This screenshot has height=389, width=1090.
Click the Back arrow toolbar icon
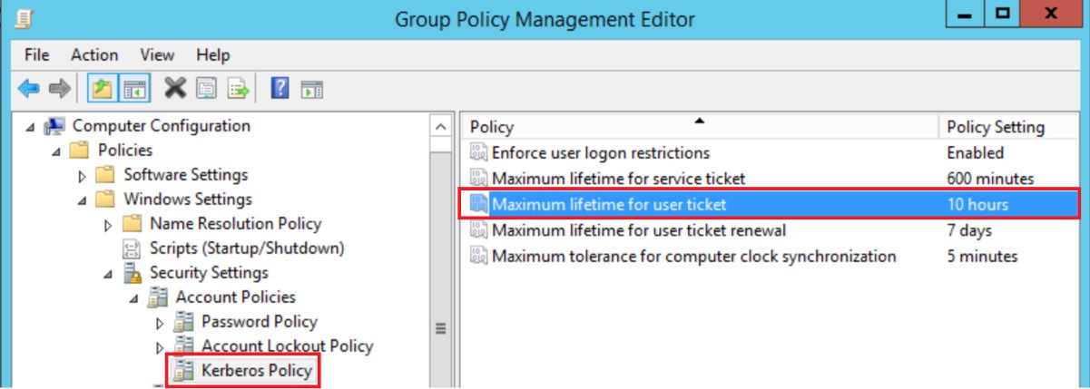pos(29,88)
